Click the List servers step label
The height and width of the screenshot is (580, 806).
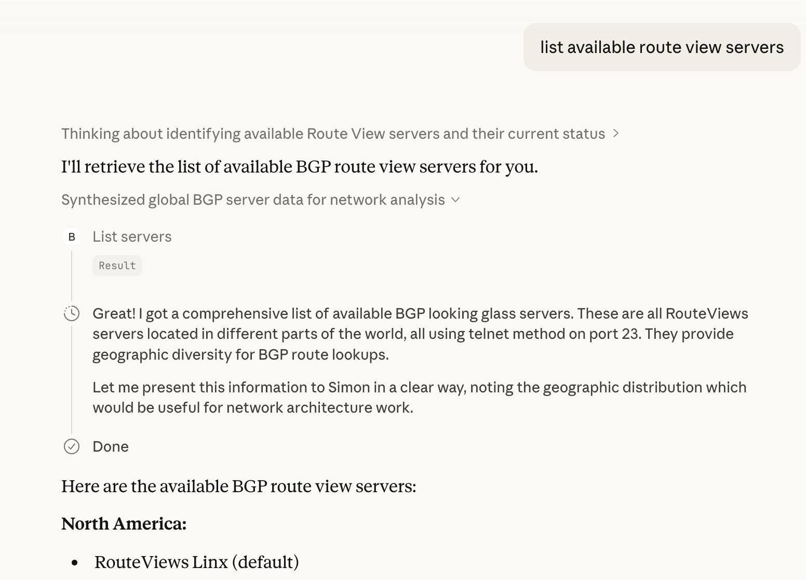pos(132,236)
